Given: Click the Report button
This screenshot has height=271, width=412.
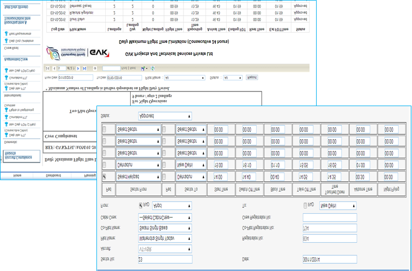Looking at the screenshot, I should [252, 77].
